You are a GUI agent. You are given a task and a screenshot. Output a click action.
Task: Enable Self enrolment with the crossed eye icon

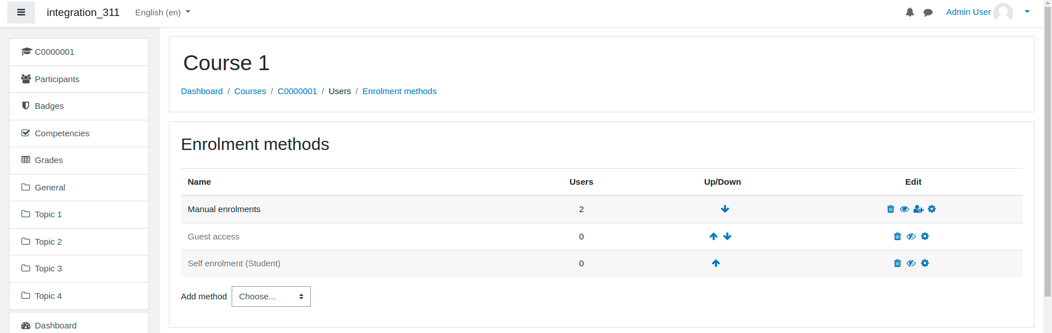pyautogui.click(x=911, y=263)
